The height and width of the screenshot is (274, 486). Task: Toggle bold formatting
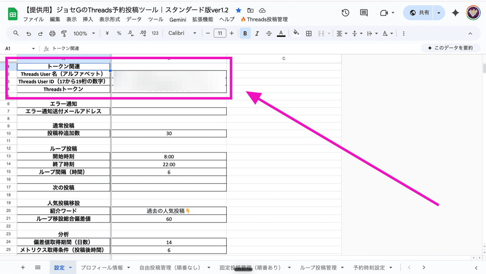245,33
